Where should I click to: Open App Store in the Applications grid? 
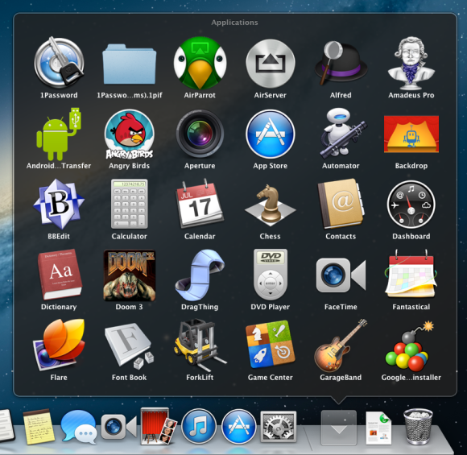[270, 134]
